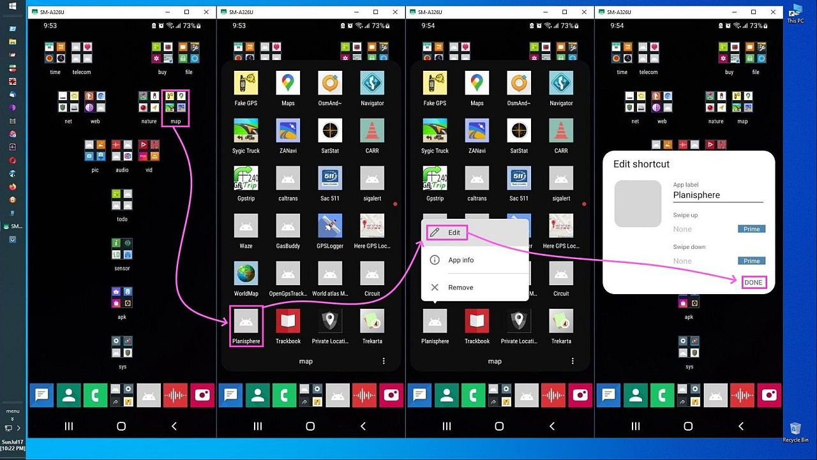Screen dimensions: 817x460
Task: Open Waze app in map folder
Action: pyautogui.click(x=246, y=226)
